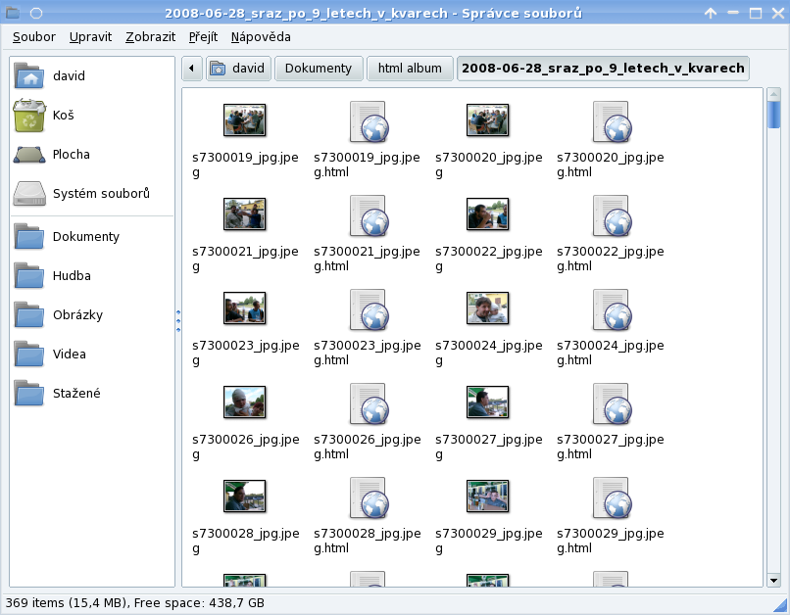Viewport: 790px width, 615px height.
Task: Select the s7300019_jpg.jpeg.html web file icon
Action: pos(369,121)
